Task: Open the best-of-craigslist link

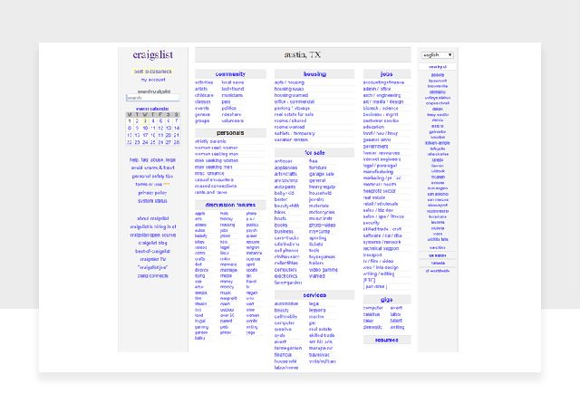Action: 153,251
